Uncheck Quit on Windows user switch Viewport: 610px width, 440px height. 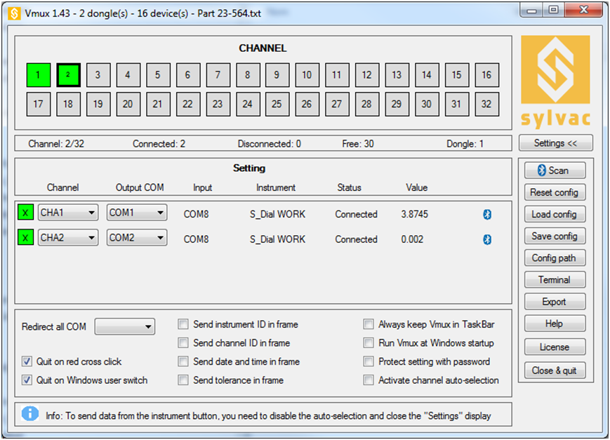point(27,380)
